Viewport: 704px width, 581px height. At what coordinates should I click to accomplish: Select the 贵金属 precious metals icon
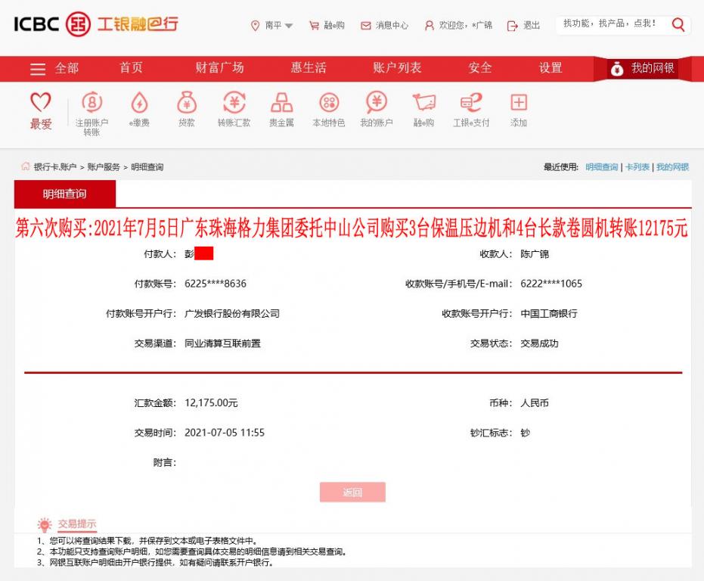(281, 107)
